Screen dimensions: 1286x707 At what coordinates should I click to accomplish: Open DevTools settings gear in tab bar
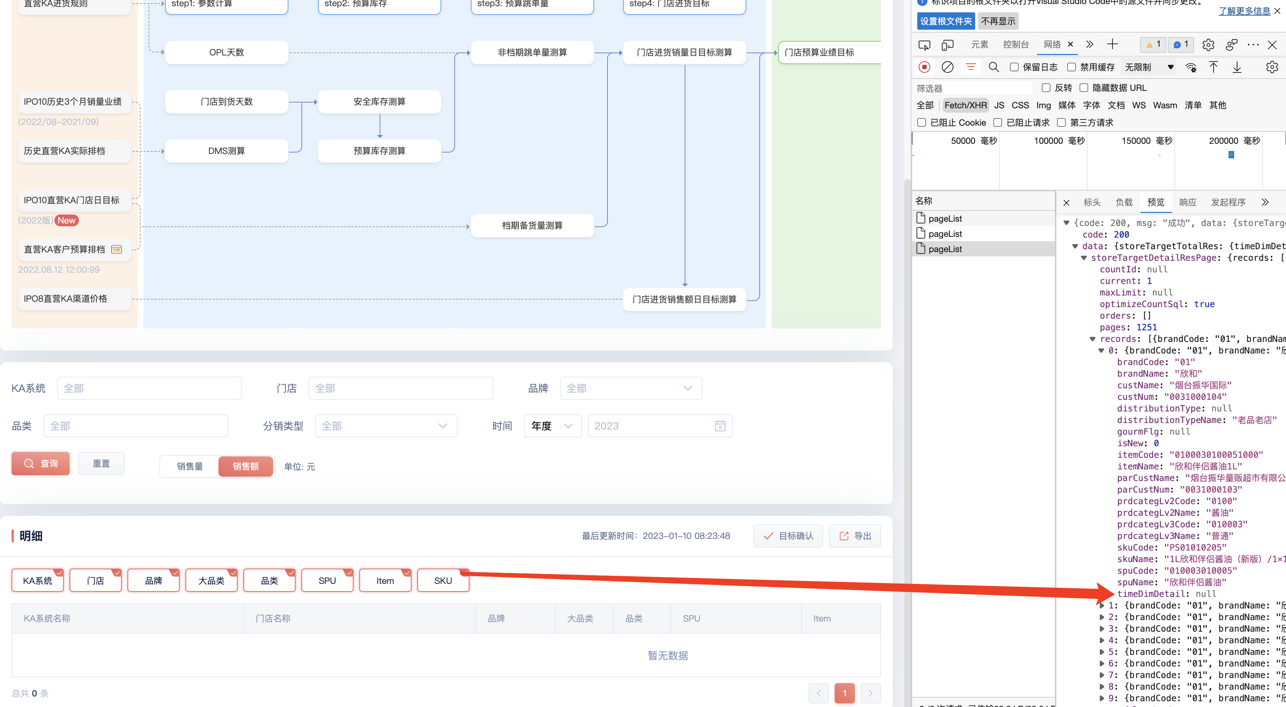[1208, 45]
